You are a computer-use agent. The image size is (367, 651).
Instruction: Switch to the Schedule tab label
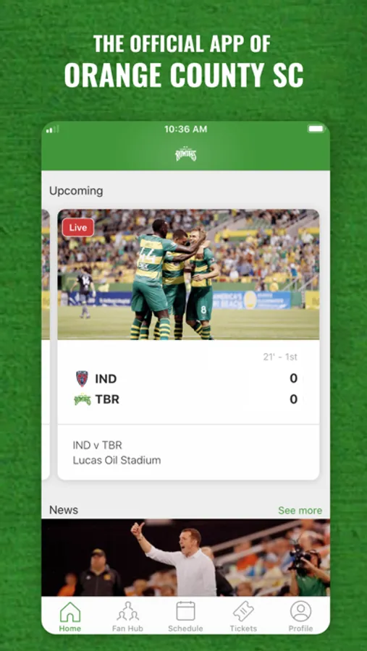[x=185, y=629]
